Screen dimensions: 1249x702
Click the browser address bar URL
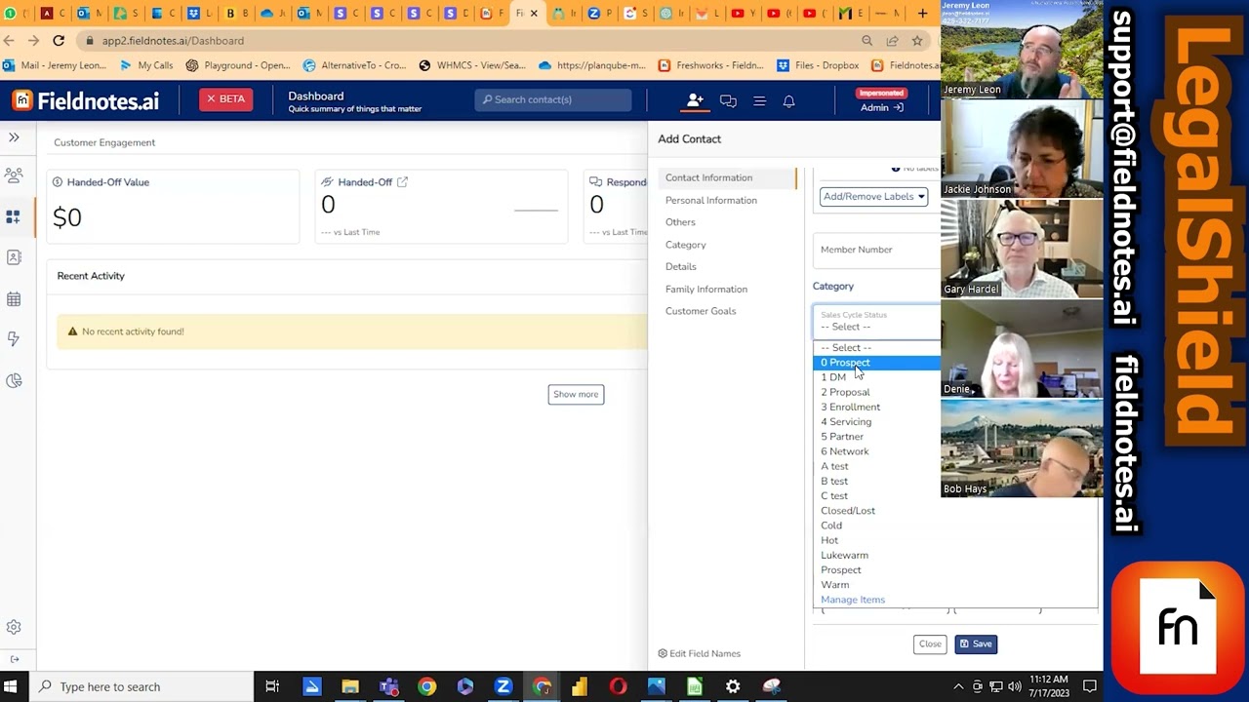173,41
